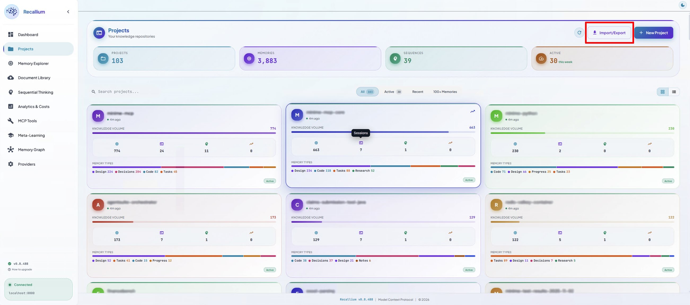The height and width of the screenshot is (305, 690).
Task: Create a New Project
Action: click(654, 33)
